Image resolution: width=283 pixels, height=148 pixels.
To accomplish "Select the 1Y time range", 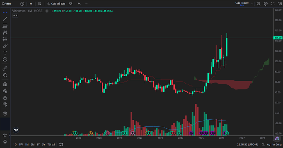I will pos(38,144).
